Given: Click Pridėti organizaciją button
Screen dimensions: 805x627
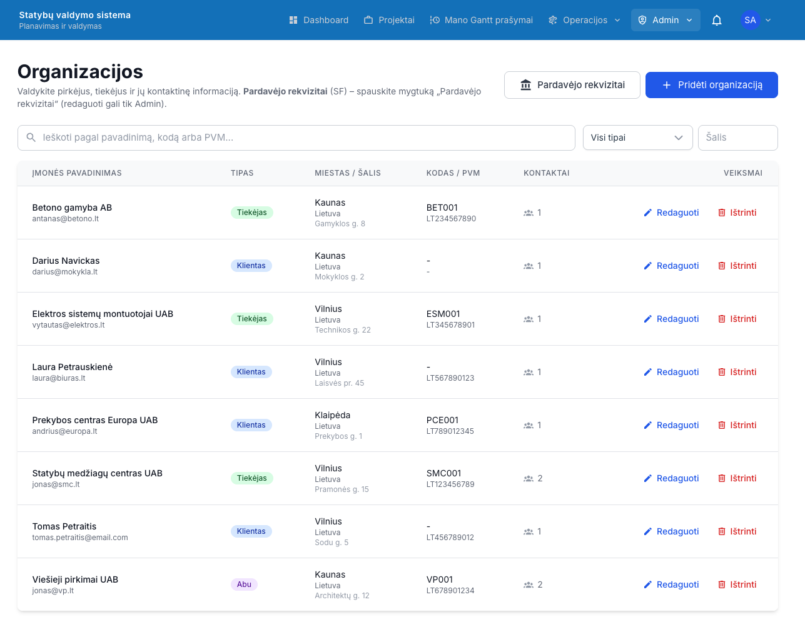Looking at the screenshot, I should pos(712,85).
